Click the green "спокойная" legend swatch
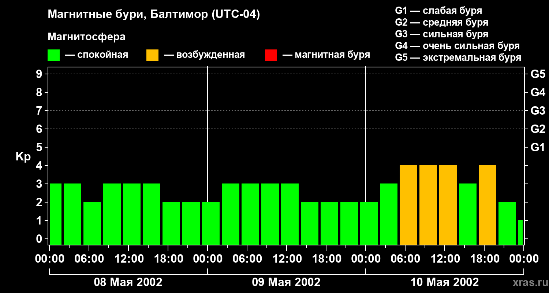Image resolution: width=549 pixels, height=293 pixels. coord(53,55)
